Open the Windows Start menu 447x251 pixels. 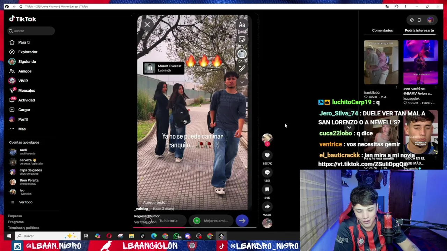[9, 236]
